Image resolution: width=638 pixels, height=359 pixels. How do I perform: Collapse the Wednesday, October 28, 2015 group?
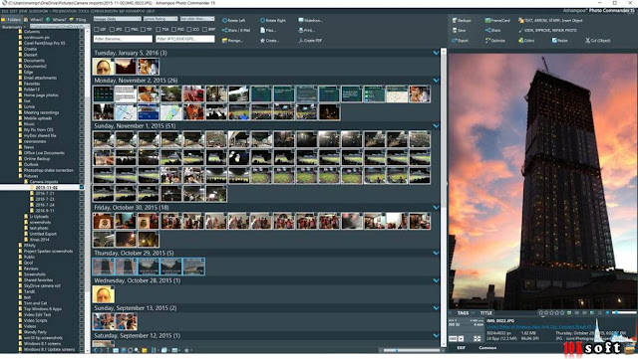click(x=437, y=280)
